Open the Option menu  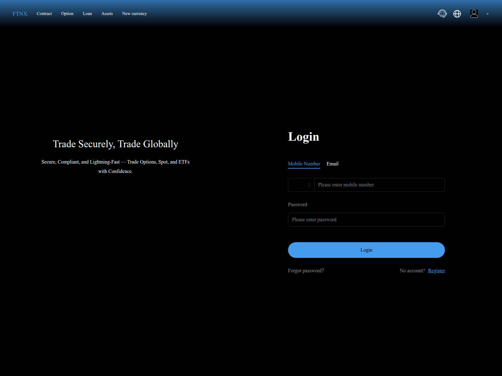click(67, 14)
